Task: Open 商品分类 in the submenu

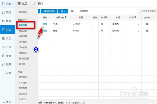Action: point(23,31)
